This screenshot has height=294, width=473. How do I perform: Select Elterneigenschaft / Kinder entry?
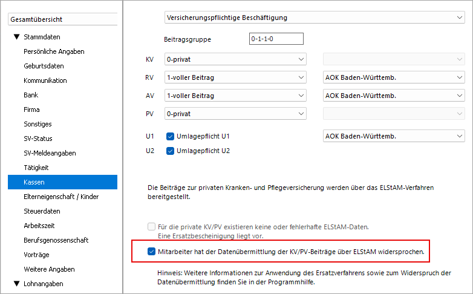[61, 197]
